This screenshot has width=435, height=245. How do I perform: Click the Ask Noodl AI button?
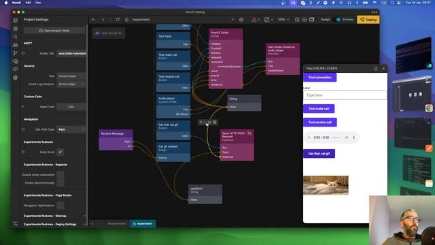click(109, 33)
